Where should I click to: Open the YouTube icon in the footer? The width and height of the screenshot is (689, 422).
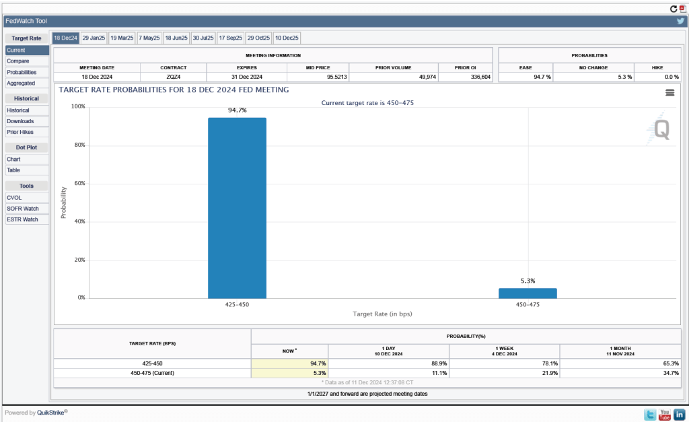point(665,415)
